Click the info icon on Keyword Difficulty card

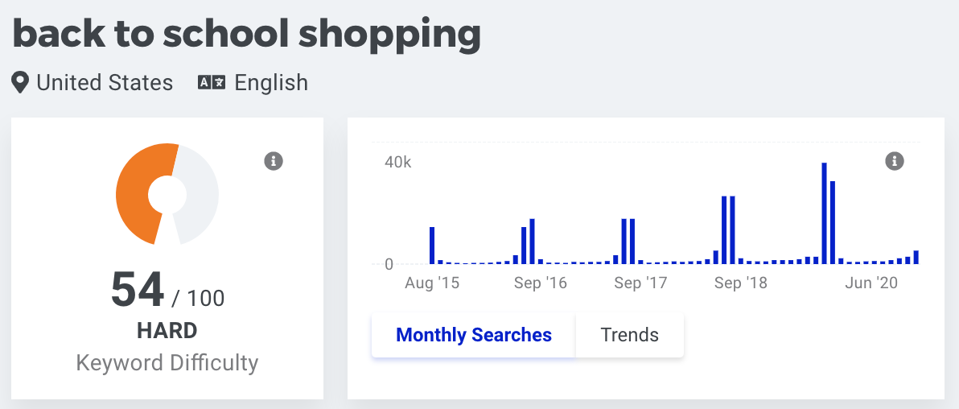point(274,162)
